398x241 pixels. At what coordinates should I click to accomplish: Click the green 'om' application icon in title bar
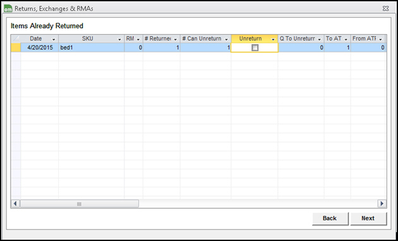(8, 8)
